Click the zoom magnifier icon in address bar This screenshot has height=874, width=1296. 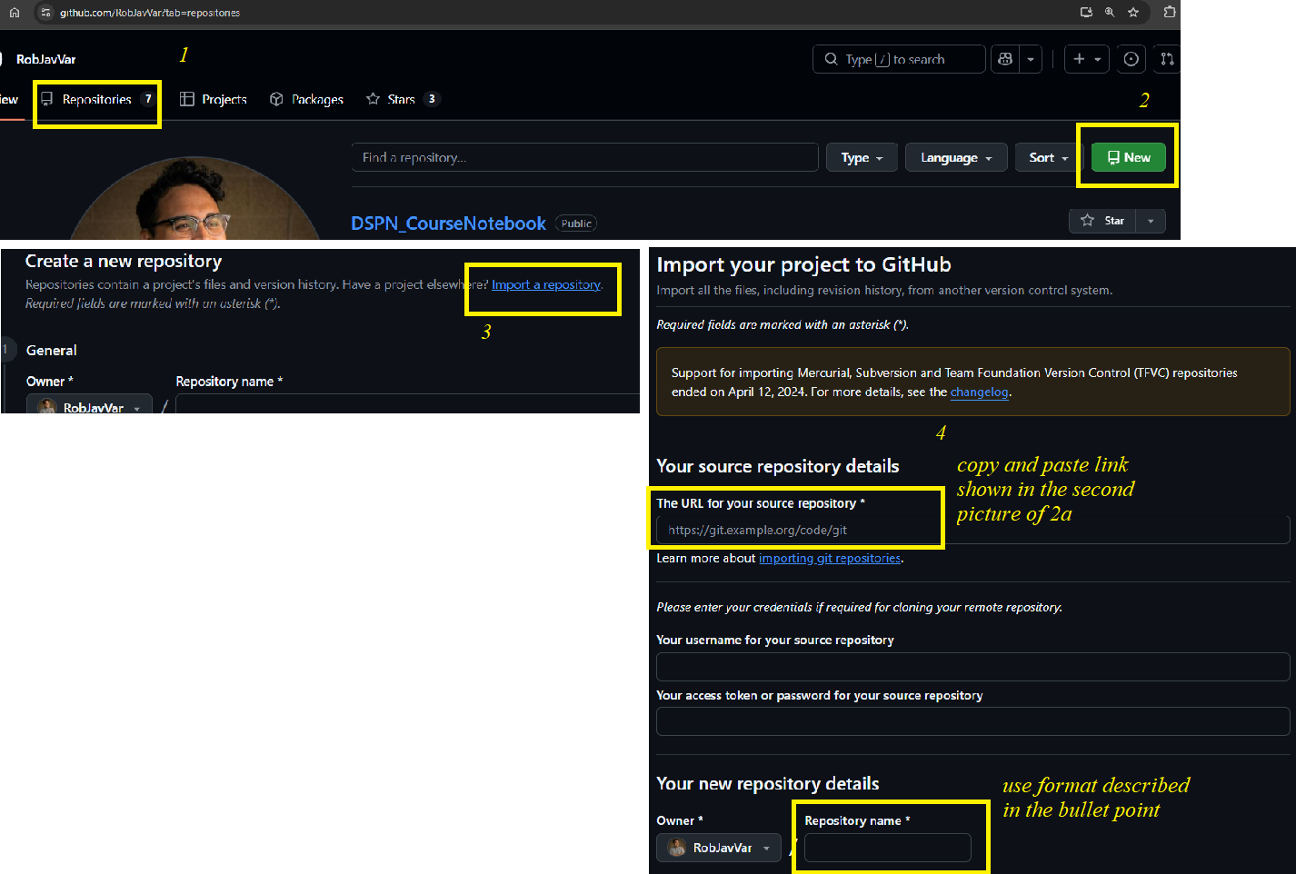point(1110,13)
